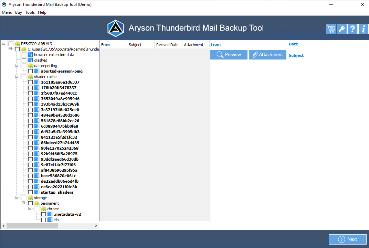The image size is (369, 248).
Task: Click file icon beside 841123a5f2d1fc32
Action: point(37,137)
